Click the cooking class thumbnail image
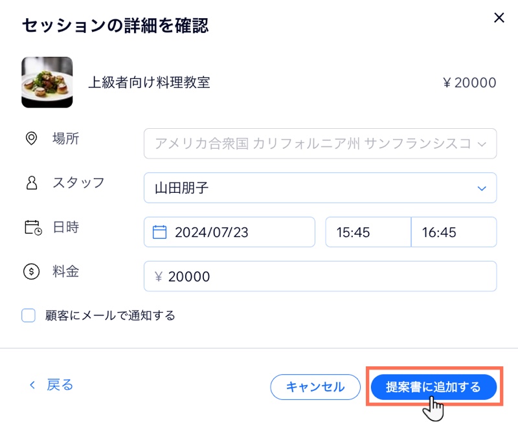This screenshot has width=518, height=422. point(47,82)
